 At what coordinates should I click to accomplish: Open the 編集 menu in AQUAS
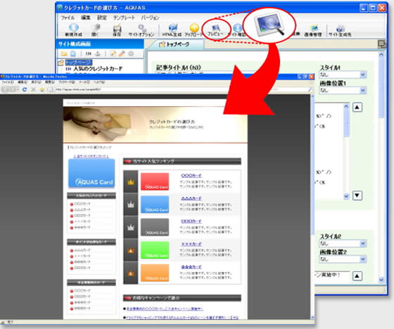pyautogui.click(x=85, y=18)
